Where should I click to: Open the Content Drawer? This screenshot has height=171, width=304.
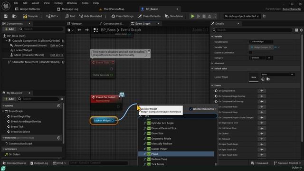pos(14,163)
